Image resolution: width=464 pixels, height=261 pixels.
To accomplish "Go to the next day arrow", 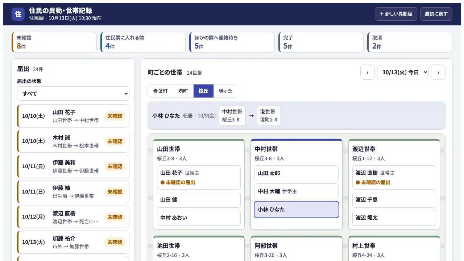I will tap(438, 72).
